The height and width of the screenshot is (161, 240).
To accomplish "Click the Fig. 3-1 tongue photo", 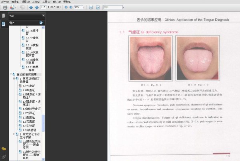I will point(151,58).
